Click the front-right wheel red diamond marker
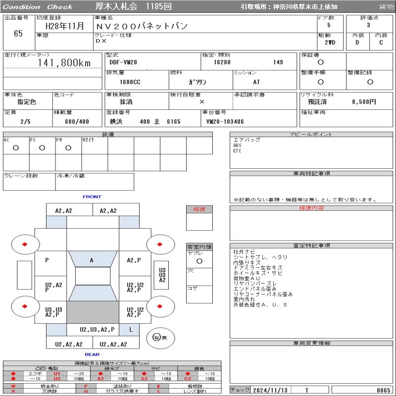The height and width of the screenshot is (396, 396). click(x=160, y=244)
